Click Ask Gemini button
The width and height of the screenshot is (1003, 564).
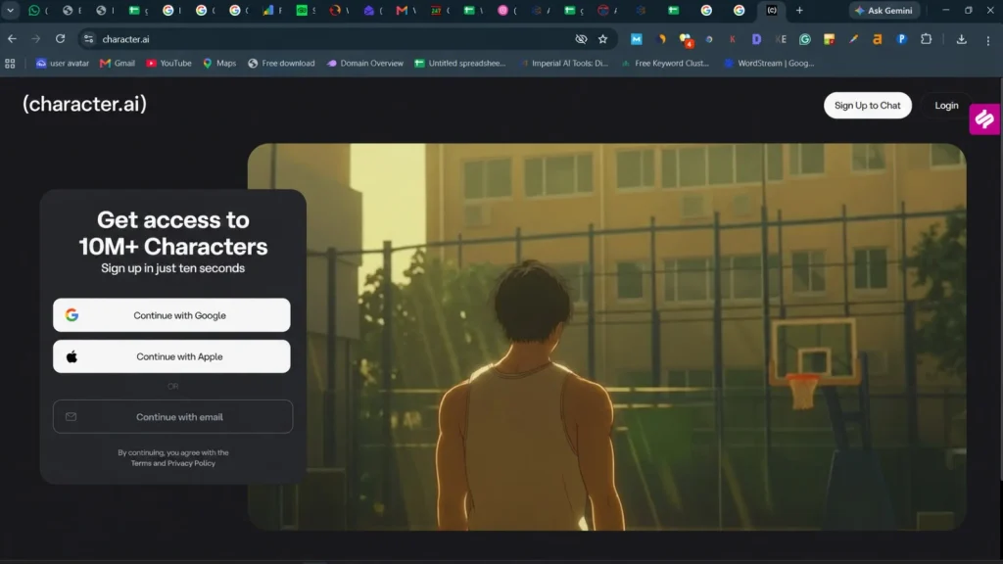884,10
